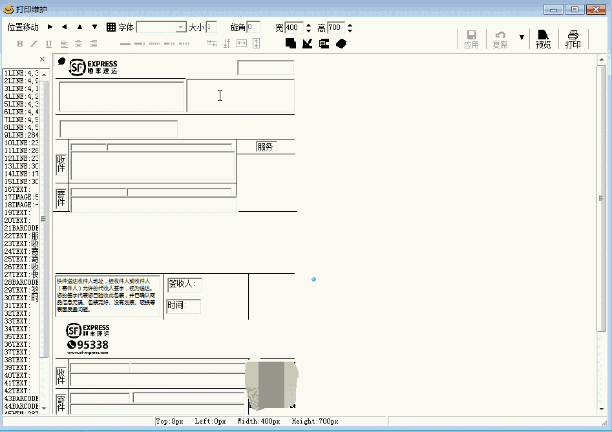Toggle bold formatting
This screenshot has height=432, width=612.
(19, 44)
